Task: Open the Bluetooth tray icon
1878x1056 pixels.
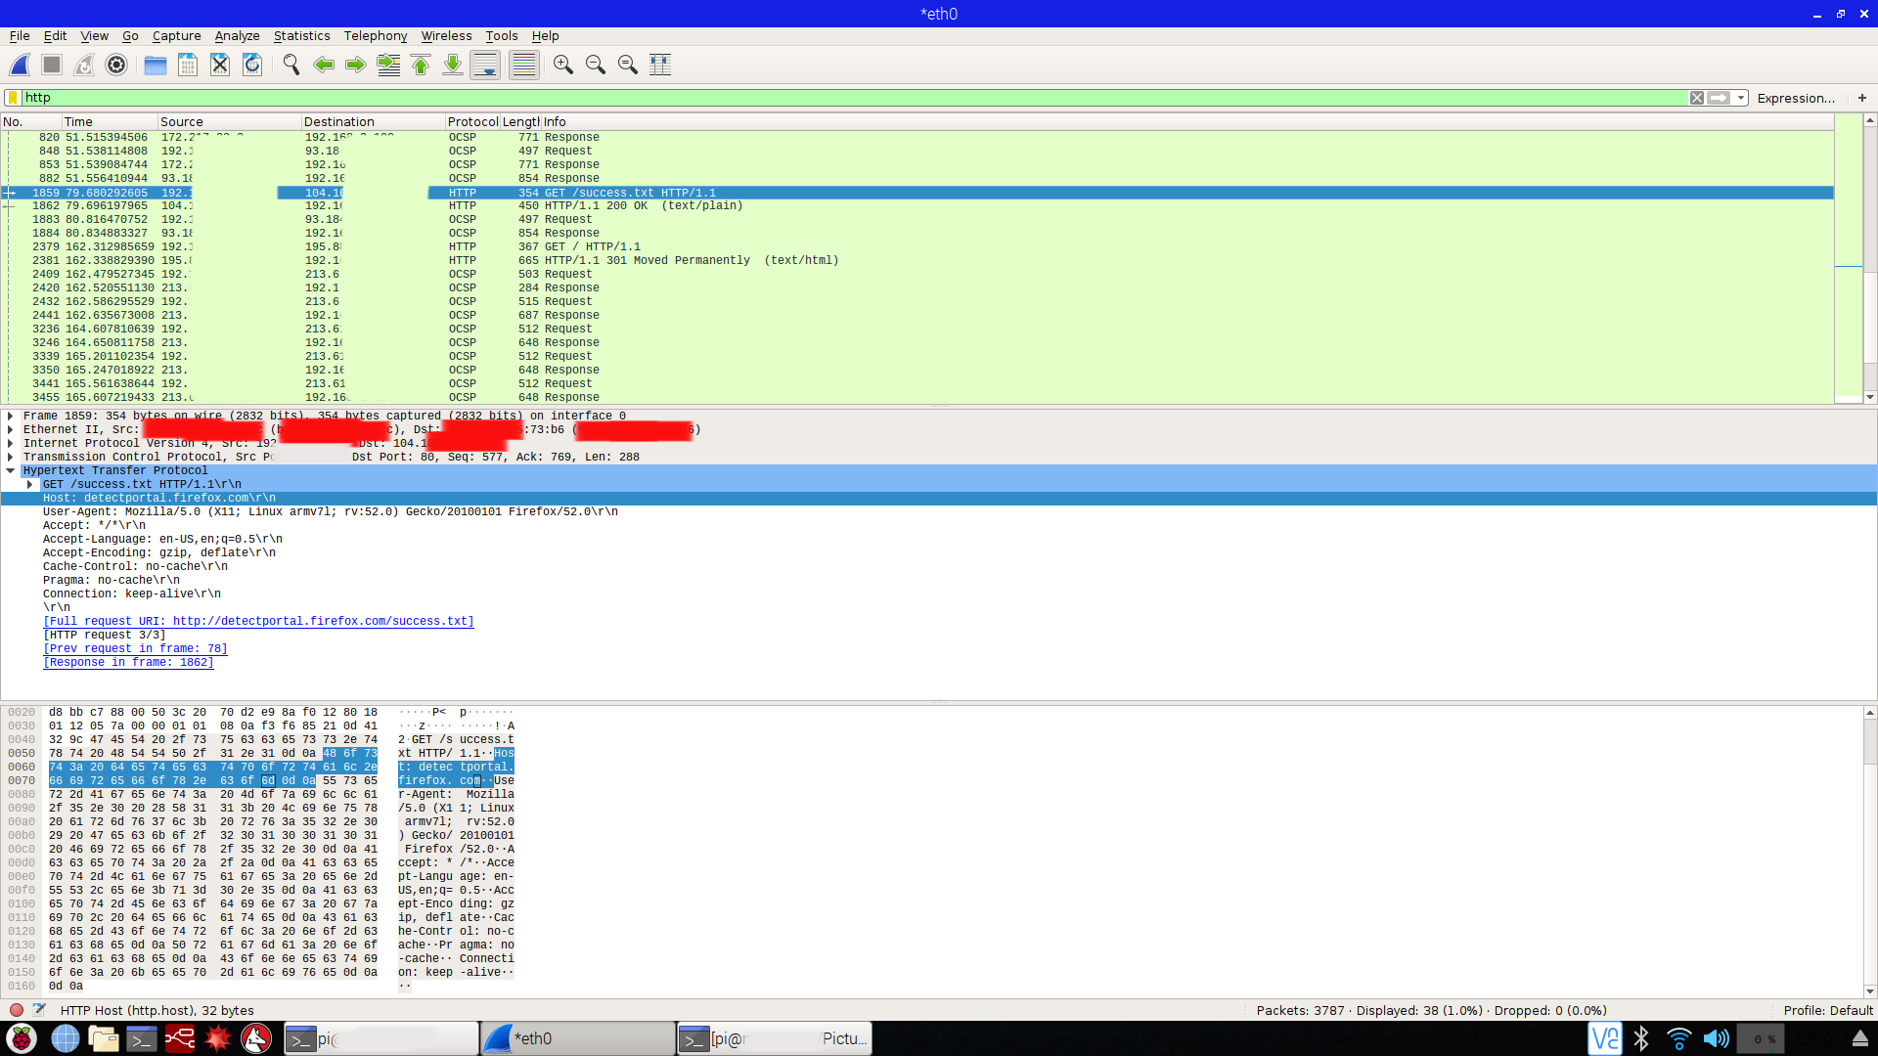Action: (1641, 1038)
